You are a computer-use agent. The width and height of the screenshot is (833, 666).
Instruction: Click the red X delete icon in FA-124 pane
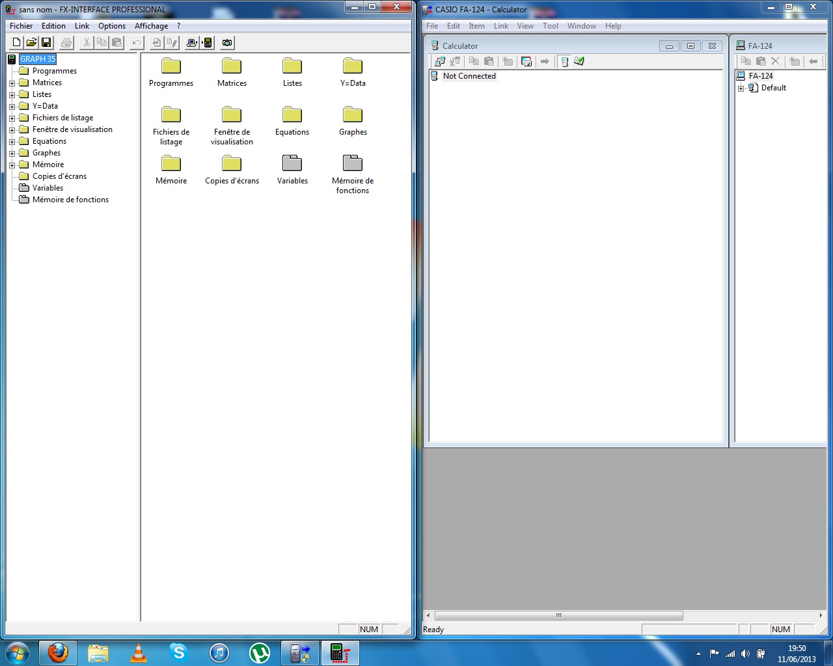pyautogui.click(x=775, y=61)
